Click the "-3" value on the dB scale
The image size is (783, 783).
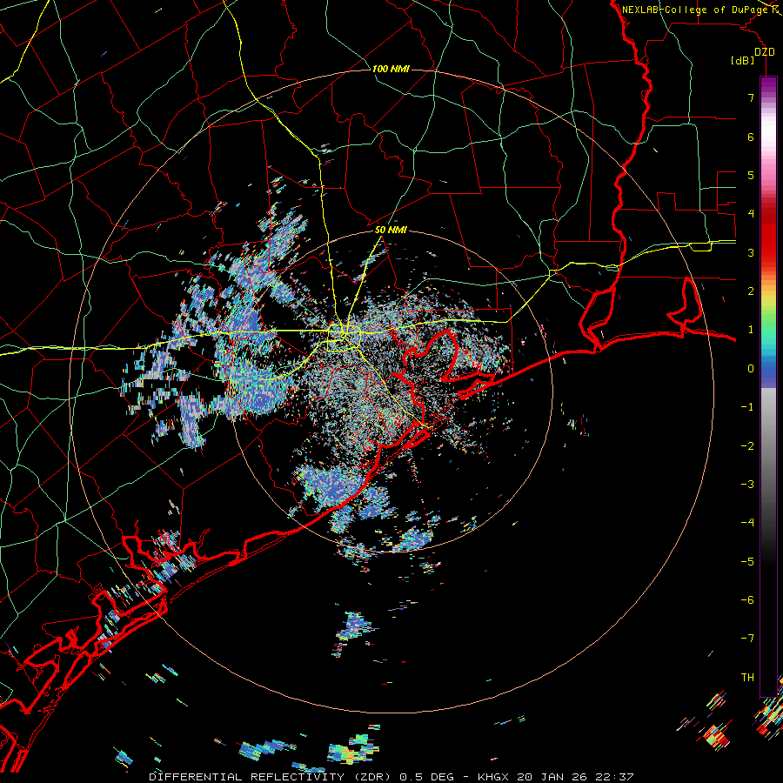coord(747,485)
